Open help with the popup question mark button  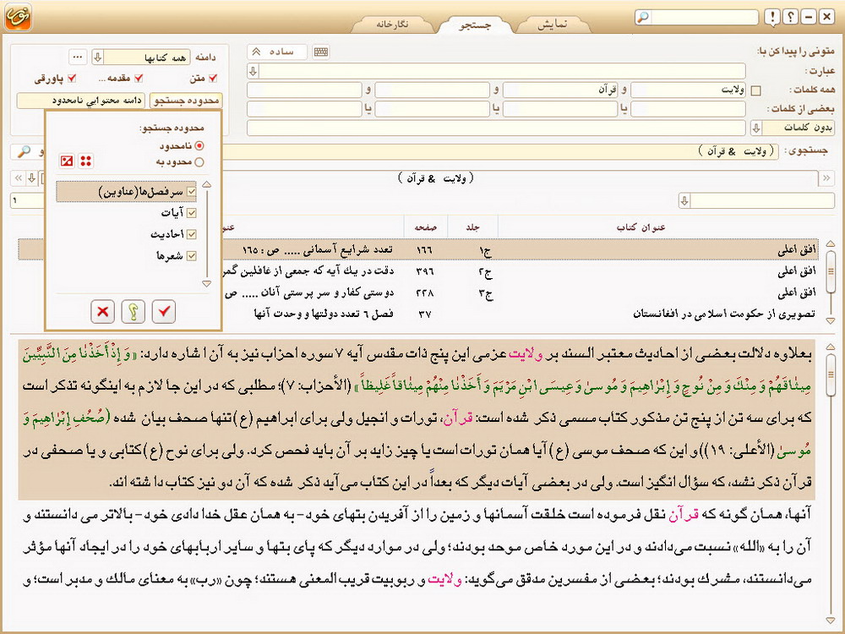[133, 312]
